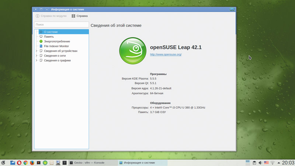Click the memory value 3,7 GiB ОЗУ
This screenshot has width=295, height=166.
(x=158, y=112)
